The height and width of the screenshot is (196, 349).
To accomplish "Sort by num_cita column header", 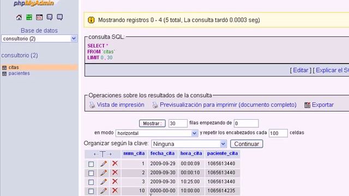I will pyautogui.click(x=134, y=154).
